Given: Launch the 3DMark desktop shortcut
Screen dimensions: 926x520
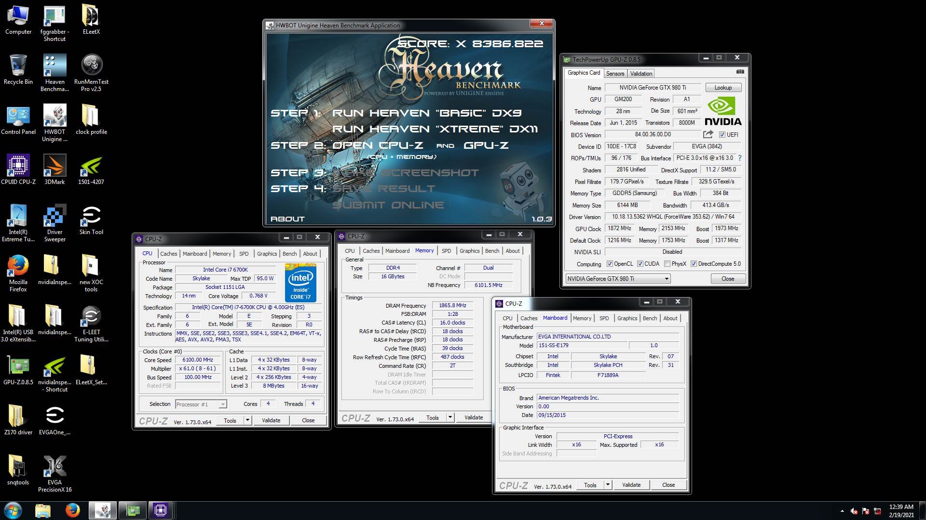Looking at the screenshot, I should click(x=54, y=170).
